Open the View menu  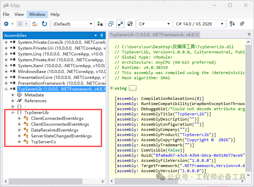coord(19,14)
